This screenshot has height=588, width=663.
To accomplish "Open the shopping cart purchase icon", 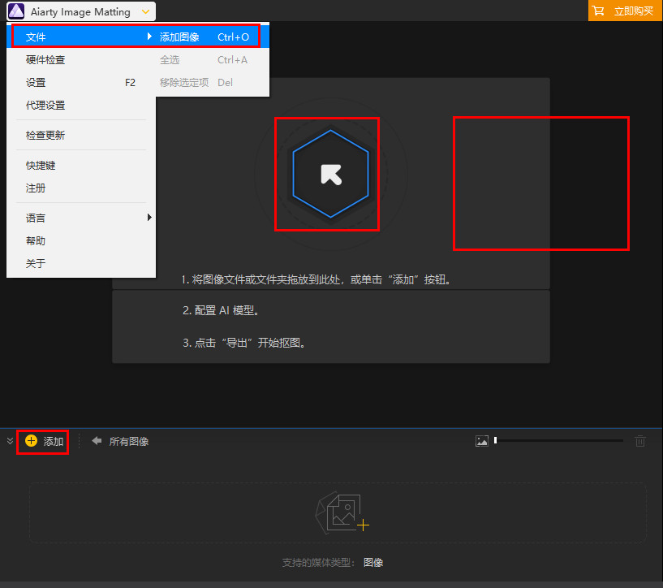I will point(601,11).
